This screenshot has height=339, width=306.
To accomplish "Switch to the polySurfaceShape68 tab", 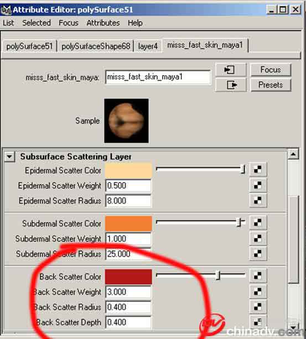I will [96, 46].
